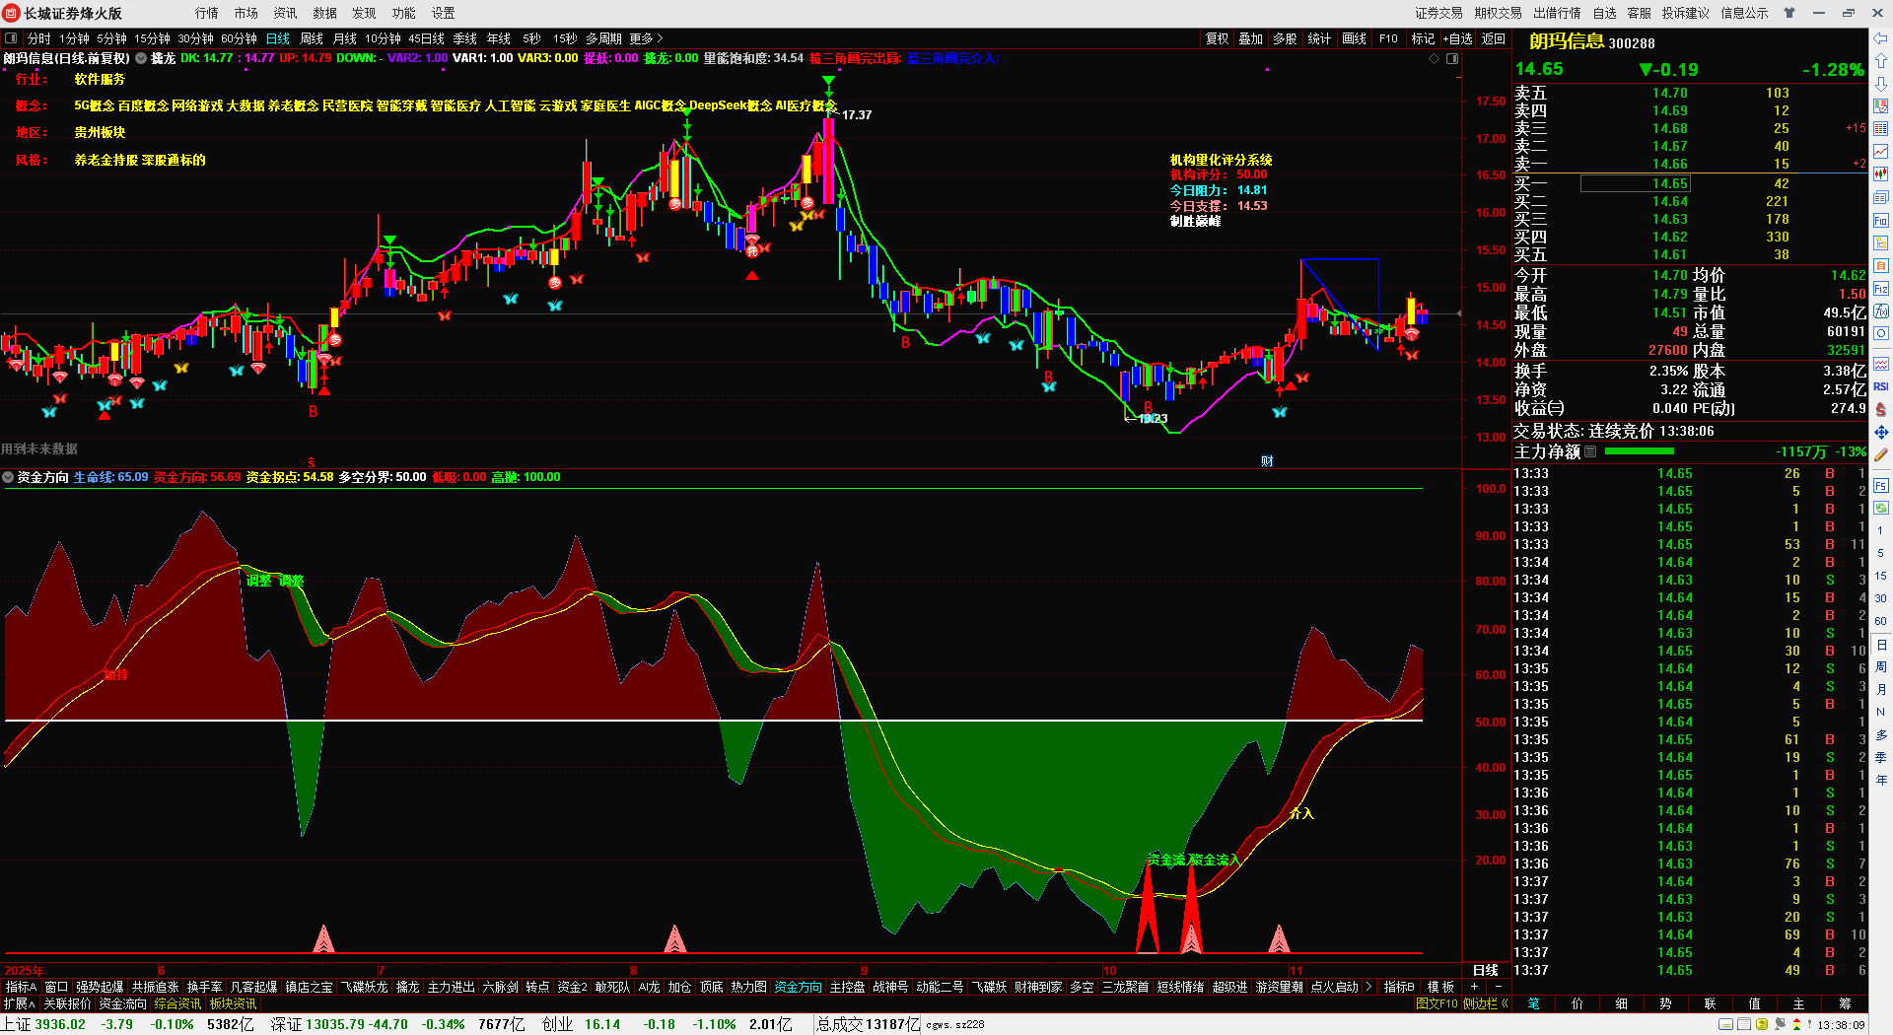
Task: Click the 画线 drawing button
Action: (x=1355, y=38)
